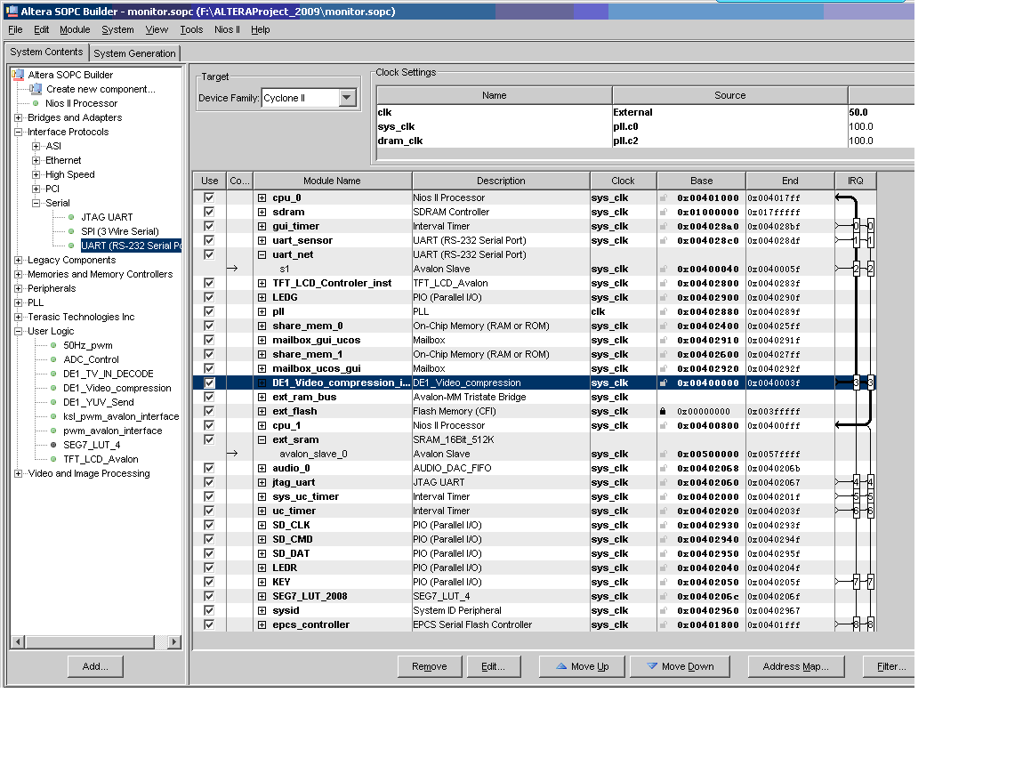1023x757 pixels.
Task: Disable the uart_sensor module checkbox
Action: pyautogui.click(x=209, y=240)
